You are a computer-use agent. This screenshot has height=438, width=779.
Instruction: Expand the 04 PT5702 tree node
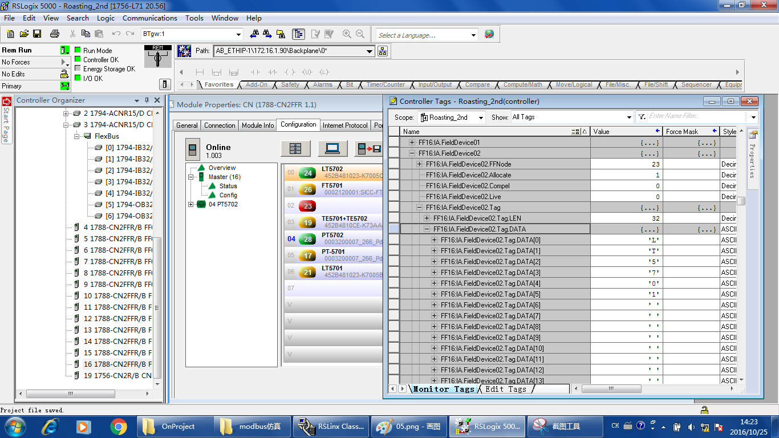click(x=191, y=204)
